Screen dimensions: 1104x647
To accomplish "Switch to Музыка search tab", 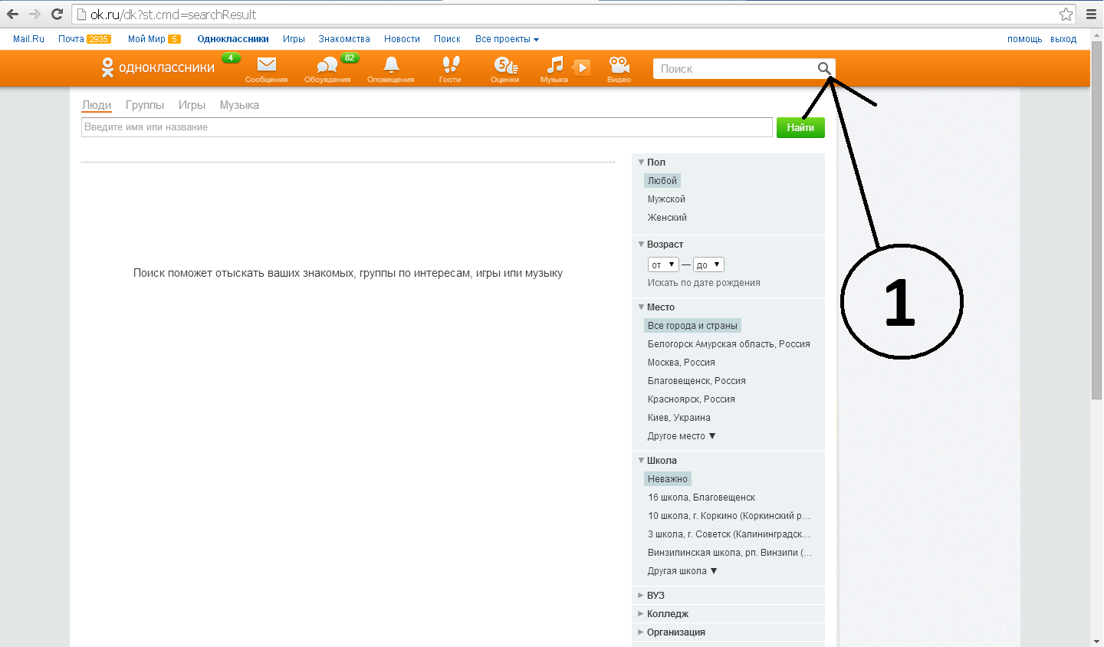I will pyautogui.click(x=239, y=105).
